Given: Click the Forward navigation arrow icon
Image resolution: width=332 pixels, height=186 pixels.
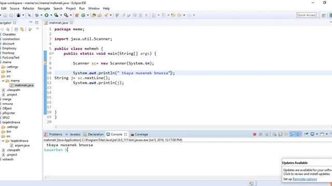Looking at the screenshot, I should coord(189,15).
